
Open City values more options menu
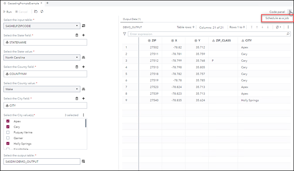[83, 115]
